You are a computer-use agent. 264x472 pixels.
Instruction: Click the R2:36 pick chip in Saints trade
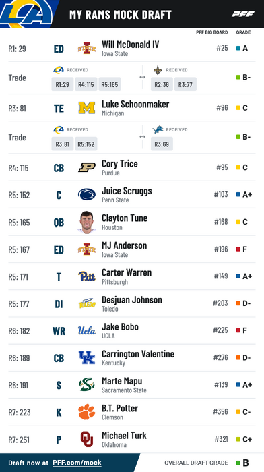pyautogui.click(x=162, y=84)
